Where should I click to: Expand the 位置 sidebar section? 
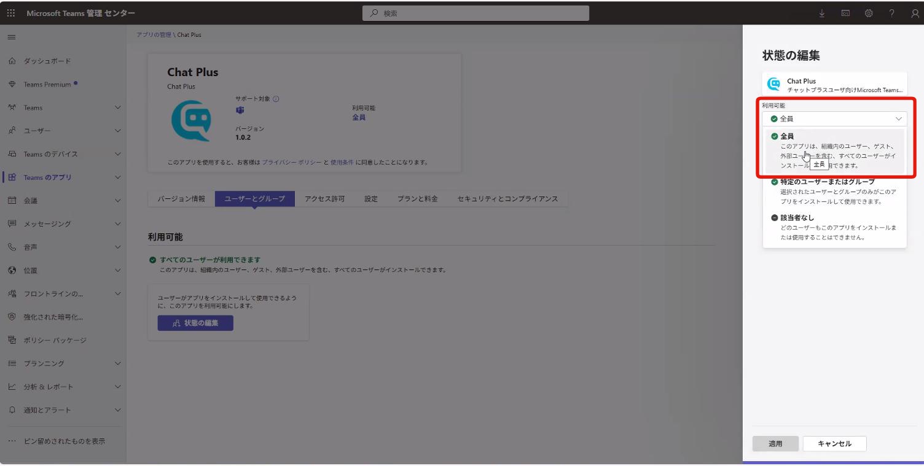point(118,270)
